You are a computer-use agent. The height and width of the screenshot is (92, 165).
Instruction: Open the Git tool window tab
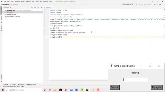point(6,85)
